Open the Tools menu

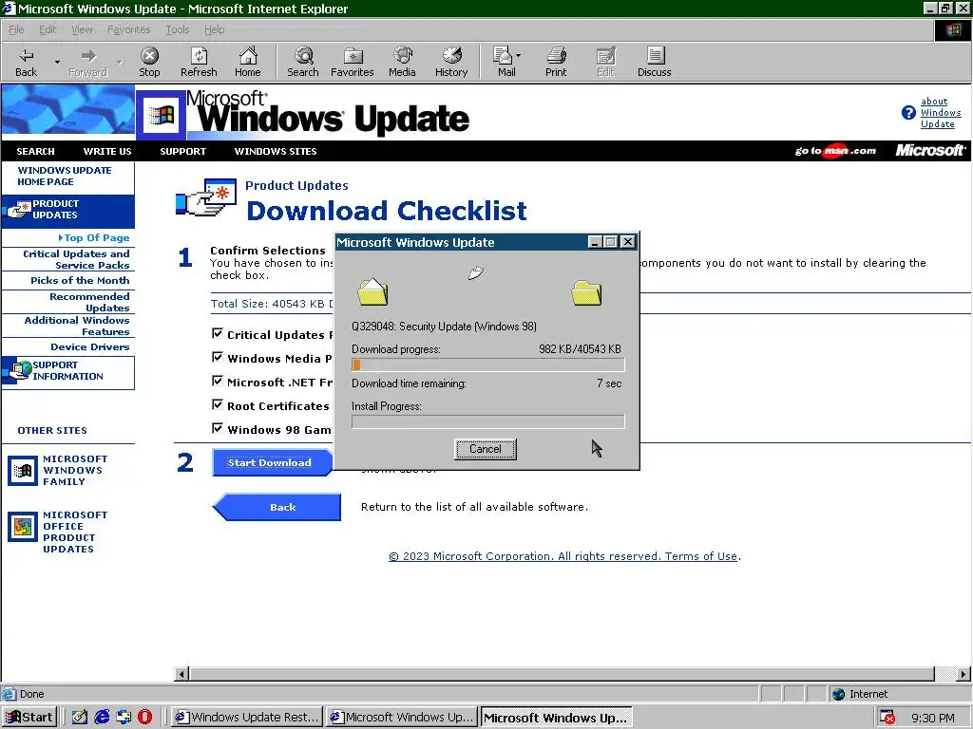(177, 29)
